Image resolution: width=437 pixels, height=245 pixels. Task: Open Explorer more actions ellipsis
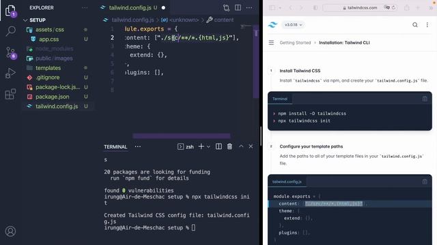click(85, 7)
